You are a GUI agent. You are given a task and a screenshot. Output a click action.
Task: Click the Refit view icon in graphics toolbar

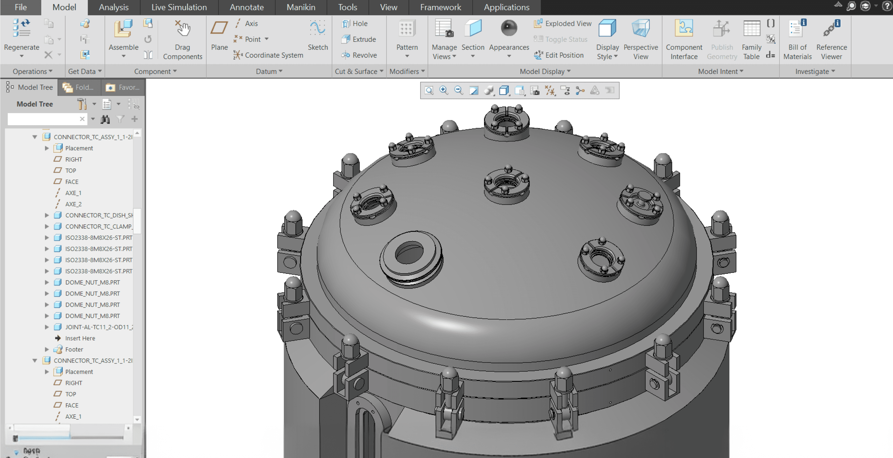coord(429,91)
